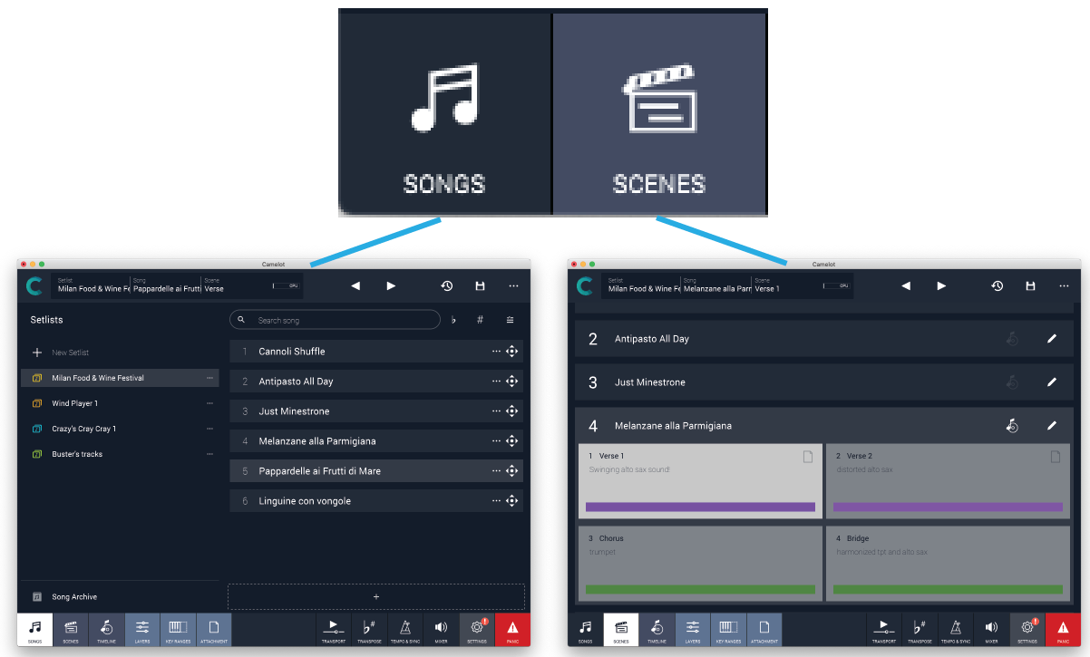1090x657 pixels.
Task: Open the options menu for Pappardelle ai Frutti di Mare
Action: point(496,470)
